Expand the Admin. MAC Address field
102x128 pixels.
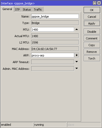(76, 69)
